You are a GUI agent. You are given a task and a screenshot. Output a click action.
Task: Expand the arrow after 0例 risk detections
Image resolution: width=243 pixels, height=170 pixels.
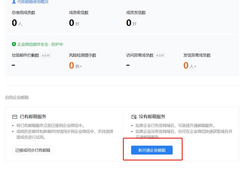(x=81, y=66)
